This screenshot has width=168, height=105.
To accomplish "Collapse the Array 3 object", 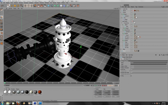I will click(122, 14).
